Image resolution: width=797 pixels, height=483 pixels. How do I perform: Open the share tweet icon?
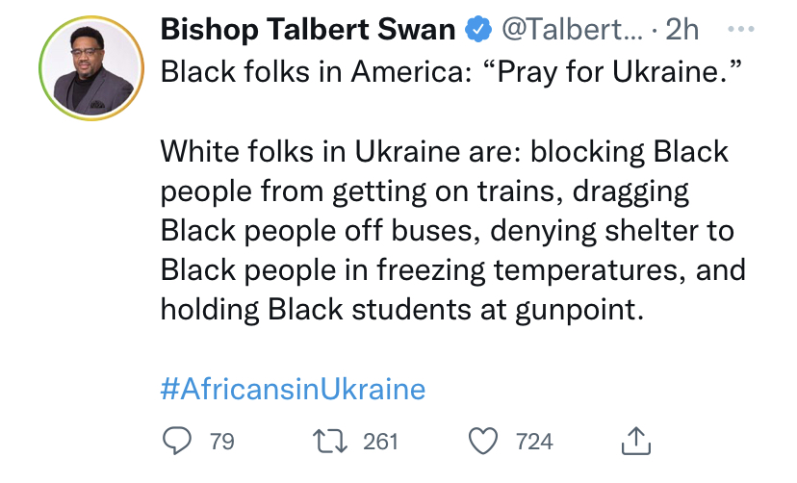click(637, 440)
